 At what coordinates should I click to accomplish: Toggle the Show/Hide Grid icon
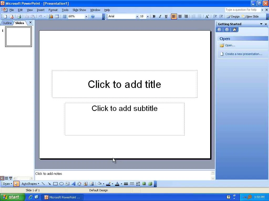[x=65, y=16]
